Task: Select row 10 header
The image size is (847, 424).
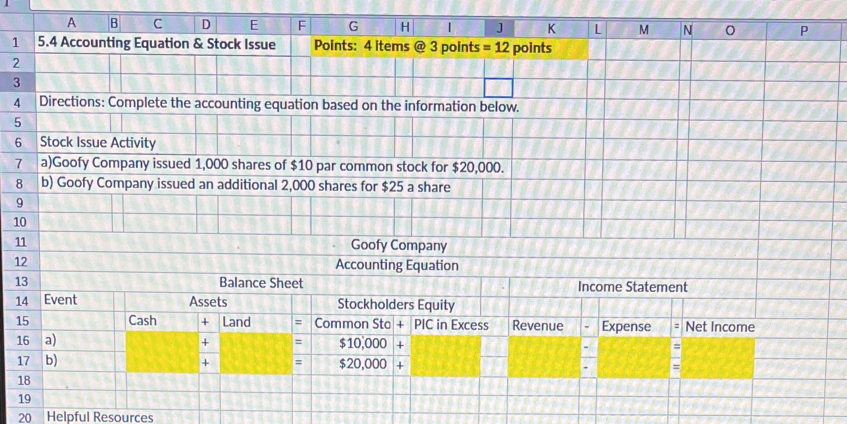Action: pyautogui.click(x=20, y=222)
